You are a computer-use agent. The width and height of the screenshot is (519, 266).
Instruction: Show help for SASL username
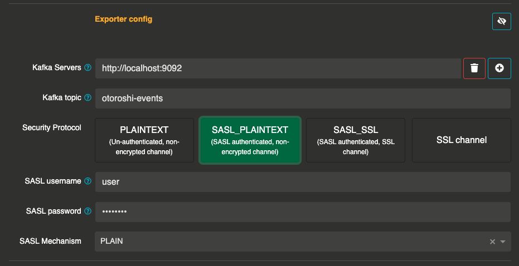click(x=88, y=181)
